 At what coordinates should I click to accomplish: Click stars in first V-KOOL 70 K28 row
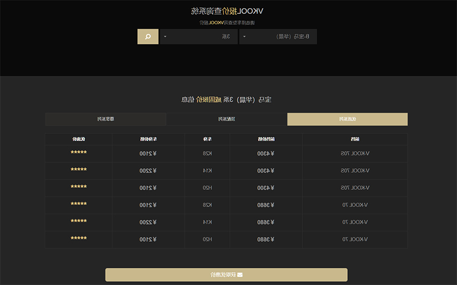coord(79,204)
